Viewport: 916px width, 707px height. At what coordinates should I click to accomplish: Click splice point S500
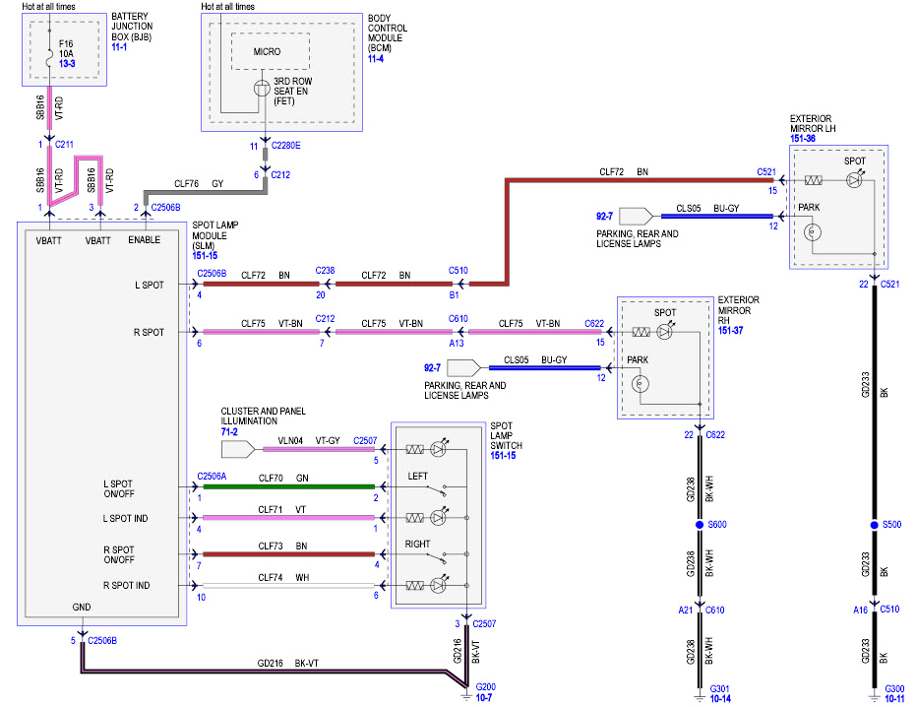(x=875, y=524)
